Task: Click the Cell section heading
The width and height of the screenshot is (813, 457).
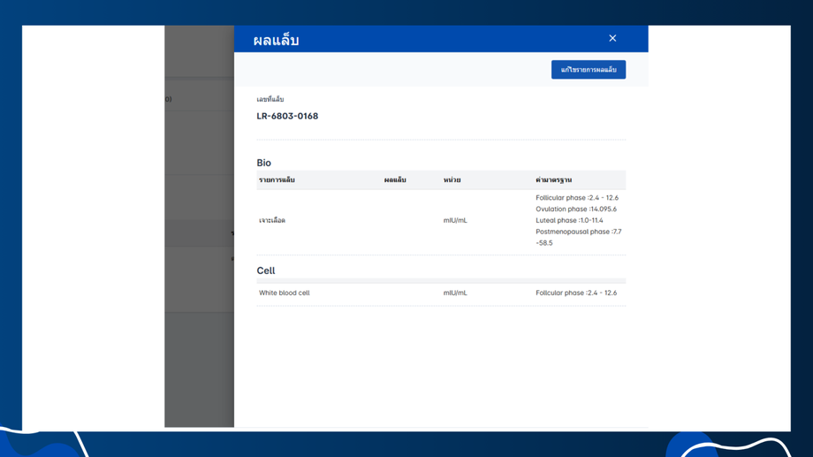Action: point(266,270)
